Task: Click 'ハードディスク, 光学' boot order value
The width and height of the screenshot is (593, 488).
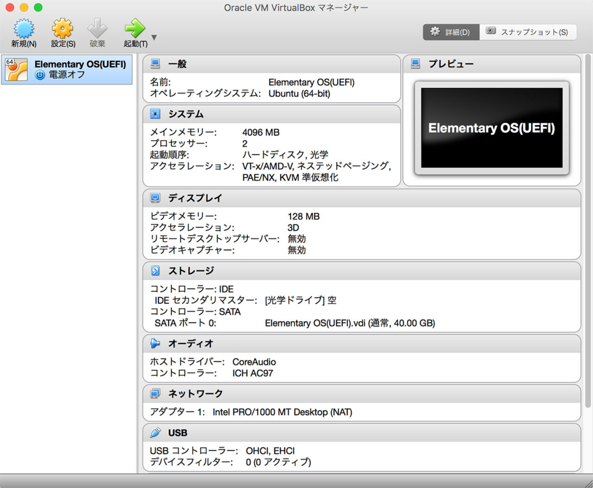Action: (285, 155)
